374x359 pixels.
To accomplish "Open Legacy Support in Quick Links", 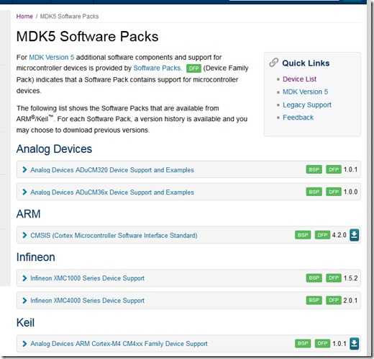I will coord(307,105).
